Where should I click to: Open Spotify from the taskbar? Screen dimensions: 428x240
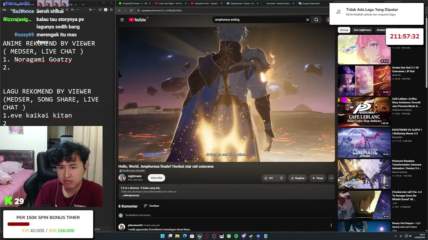(236, 236)
